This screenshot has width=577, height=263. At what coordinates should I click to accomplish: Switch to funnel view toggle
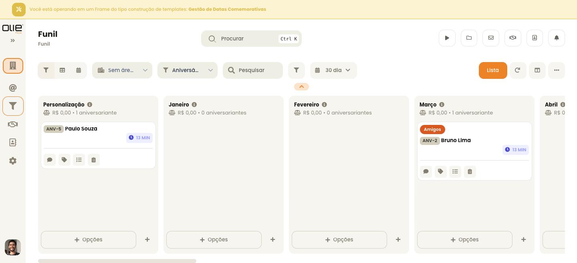[x=46, y=70]
